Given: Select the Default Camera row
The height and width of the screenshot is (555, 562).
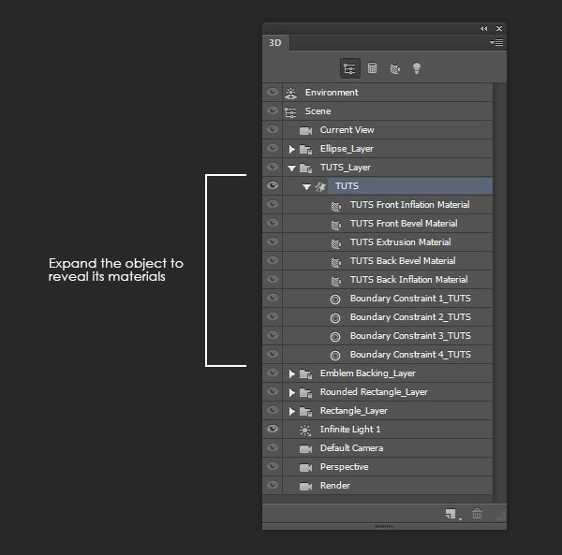Looking at the screenshot, I should click(x=388, y=447).
